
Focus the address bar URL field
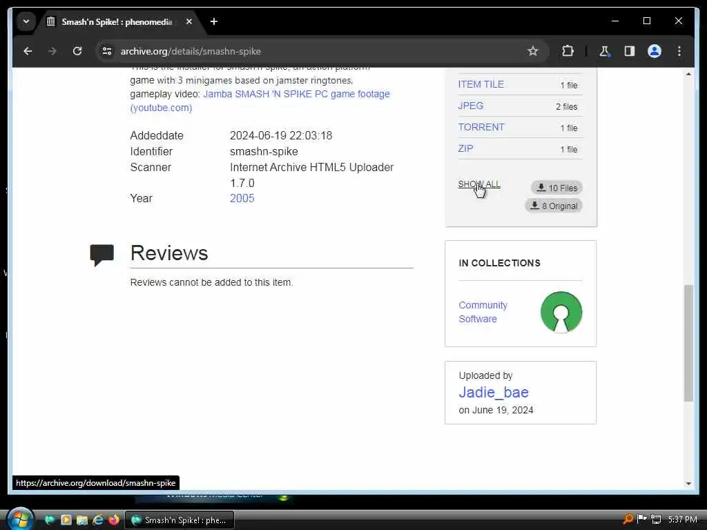tap(316, 51)
